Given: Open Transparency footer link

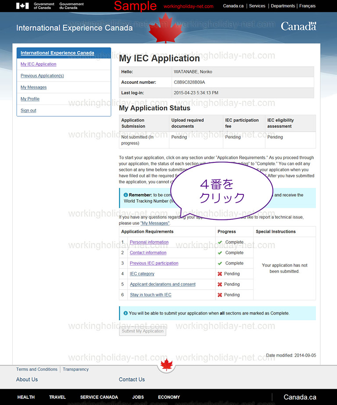Looking at the screenshot, I should [x=75, y=369].
